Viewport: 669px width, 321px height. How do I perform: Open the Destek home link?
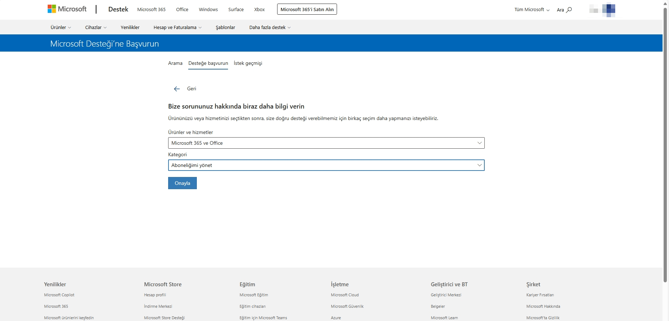click(x=118, y=9)
